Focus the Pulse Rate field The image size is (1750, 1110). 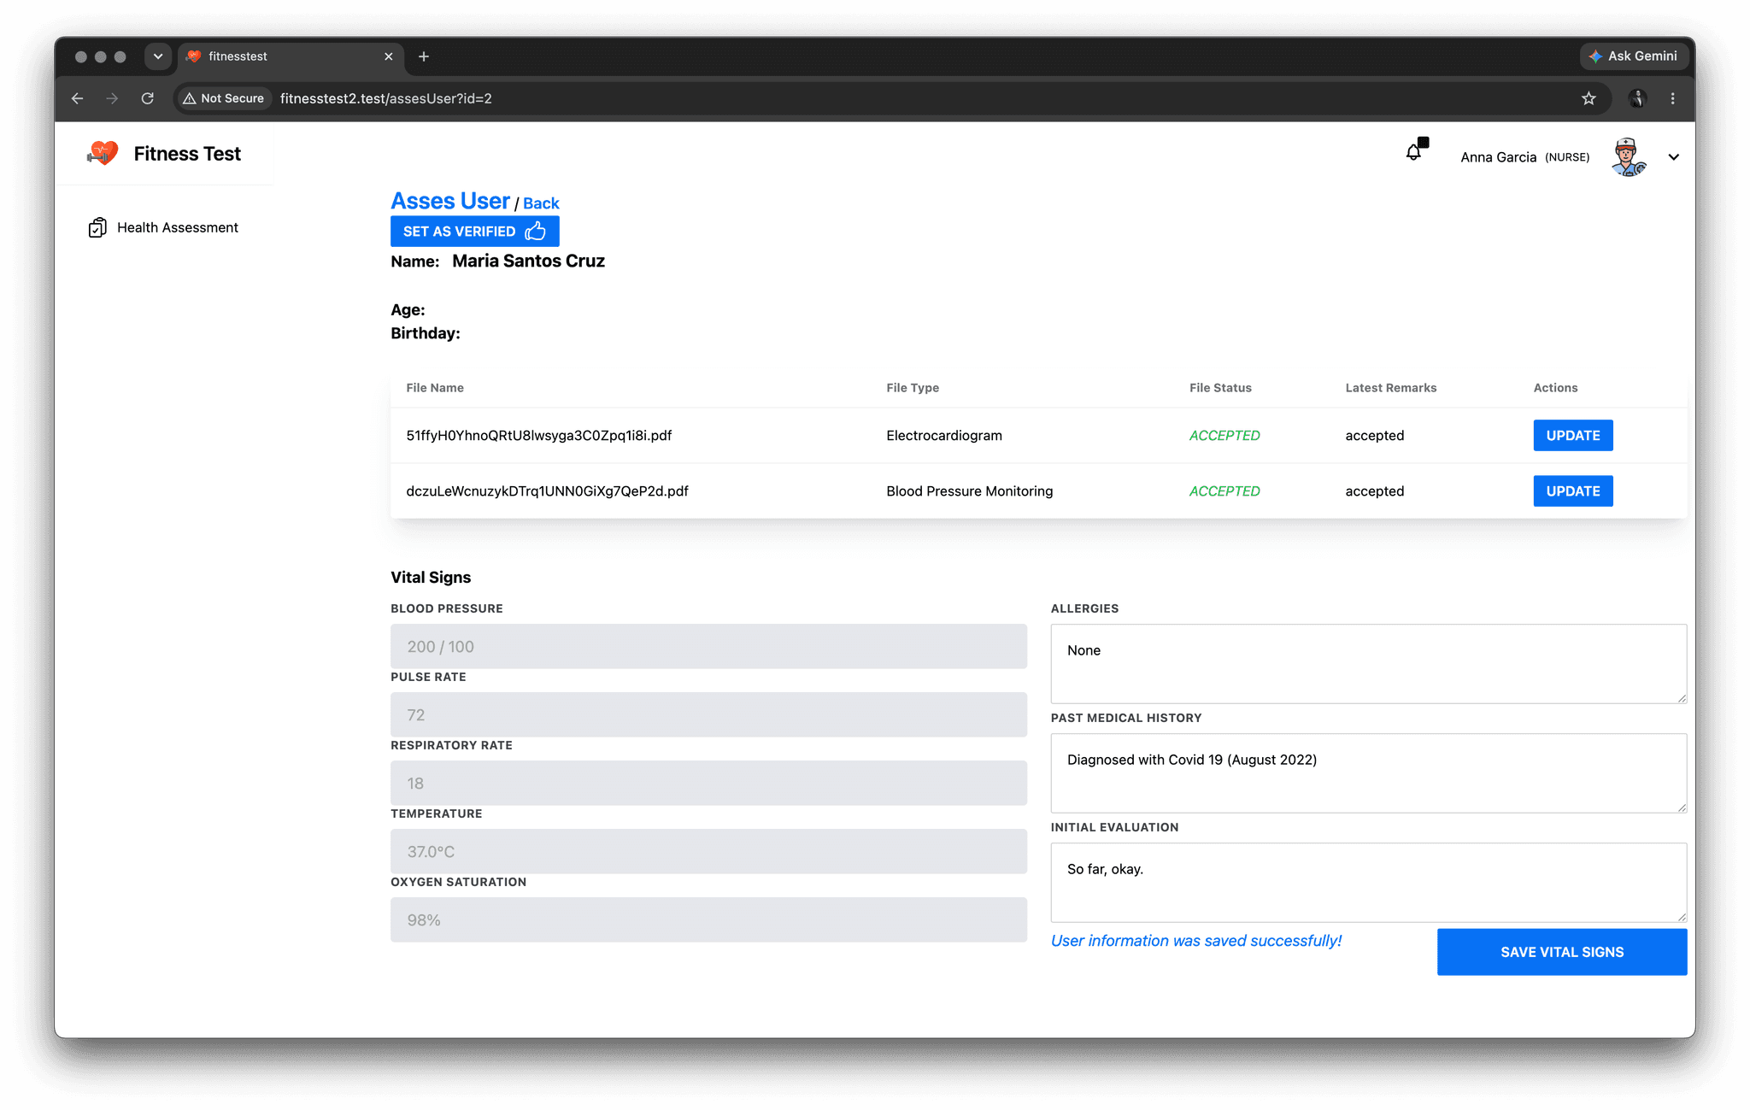point(708,714)
